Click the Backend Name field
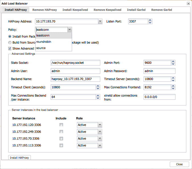The width and height of the screenshot is (192, 169). (75, 79)
